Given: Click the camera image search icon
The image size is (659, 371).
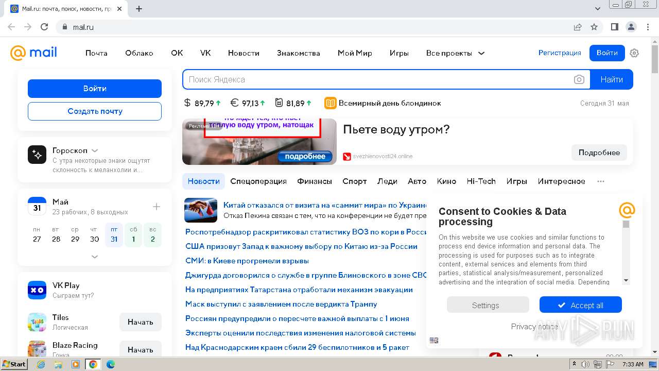Looking at the screenshot, I should [579, 79].
